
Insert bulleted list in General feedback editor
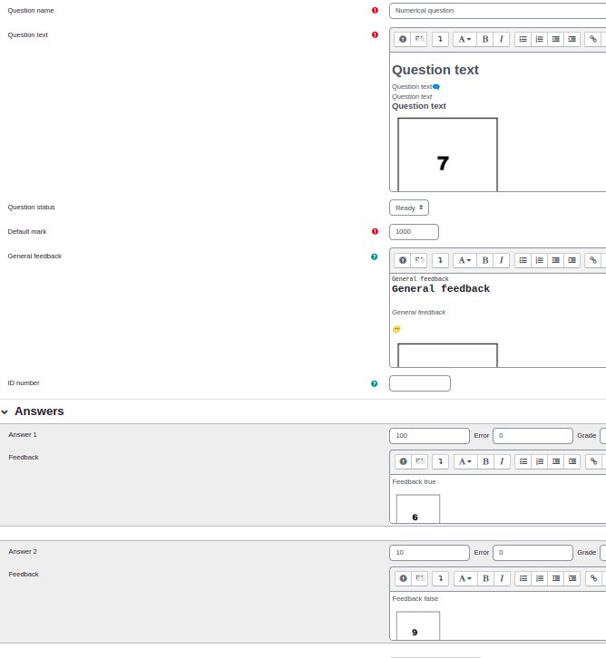[523, 260]
